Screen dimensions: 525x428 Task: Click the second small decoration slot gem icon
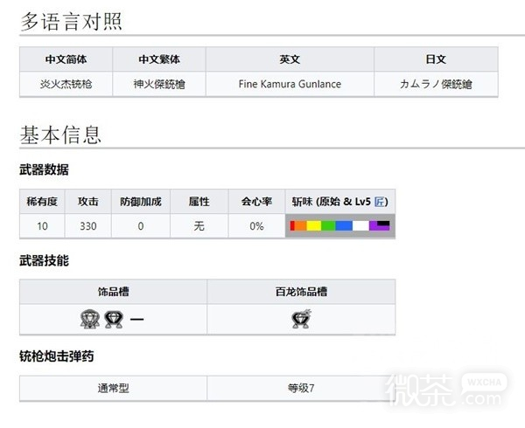point(114,319)
